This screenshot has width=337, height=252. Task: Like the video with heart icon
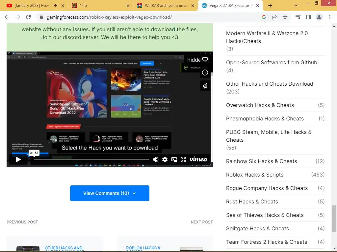205,59
